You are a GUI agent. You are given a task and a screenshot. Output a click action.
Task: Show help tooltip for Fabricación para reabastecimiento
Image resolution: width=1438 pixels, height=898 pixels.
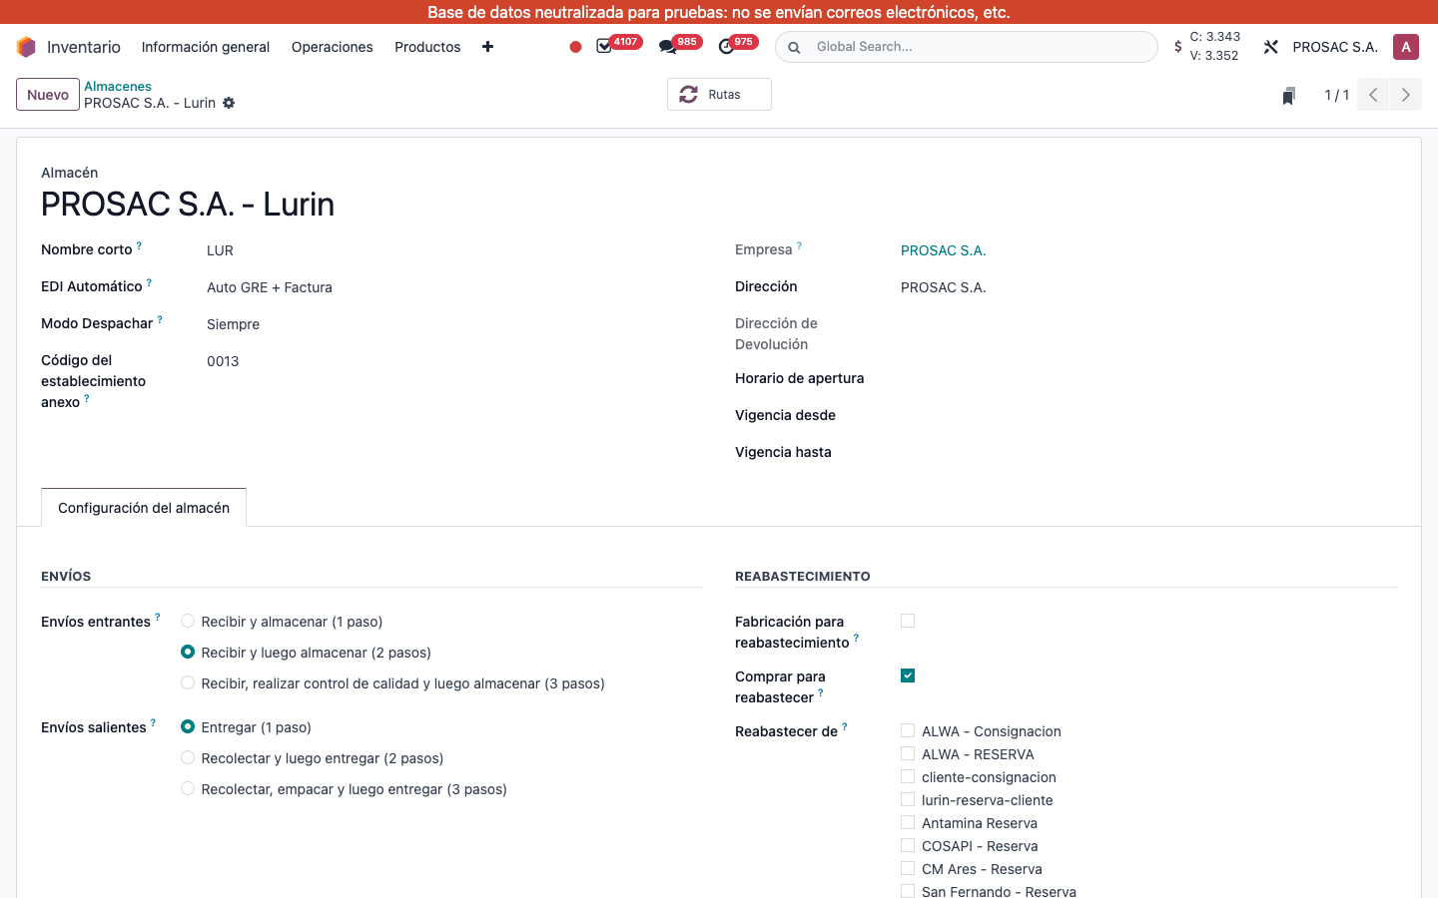tap(856, 639)
